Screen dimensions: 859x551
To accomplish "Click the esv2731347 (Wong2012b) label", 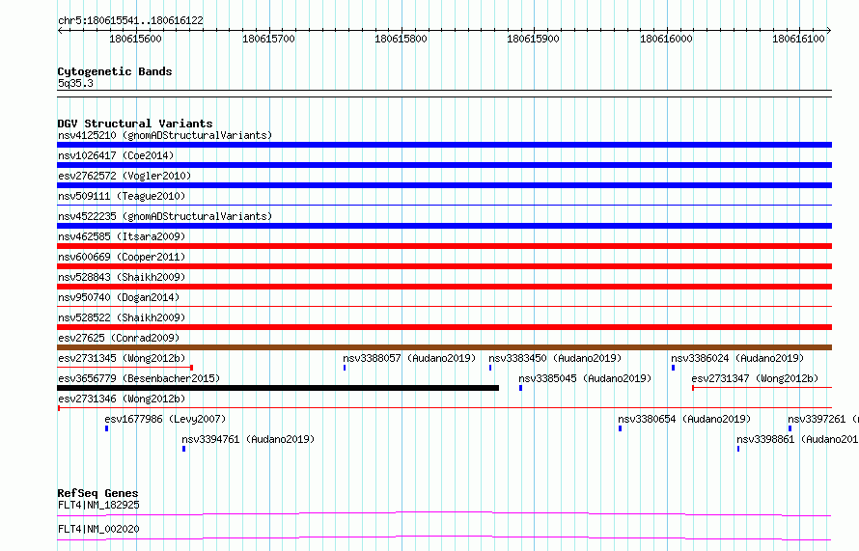I will point(755,378).
